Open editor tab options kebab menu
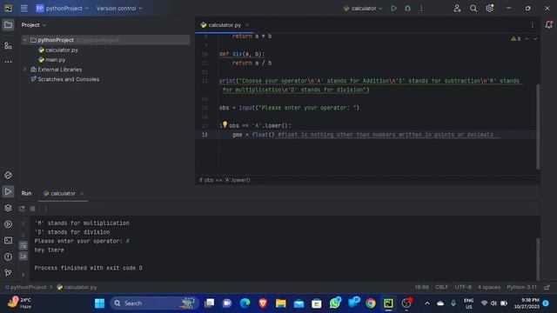The width and height of the screenshot is (557, 313). coord(532,25)
